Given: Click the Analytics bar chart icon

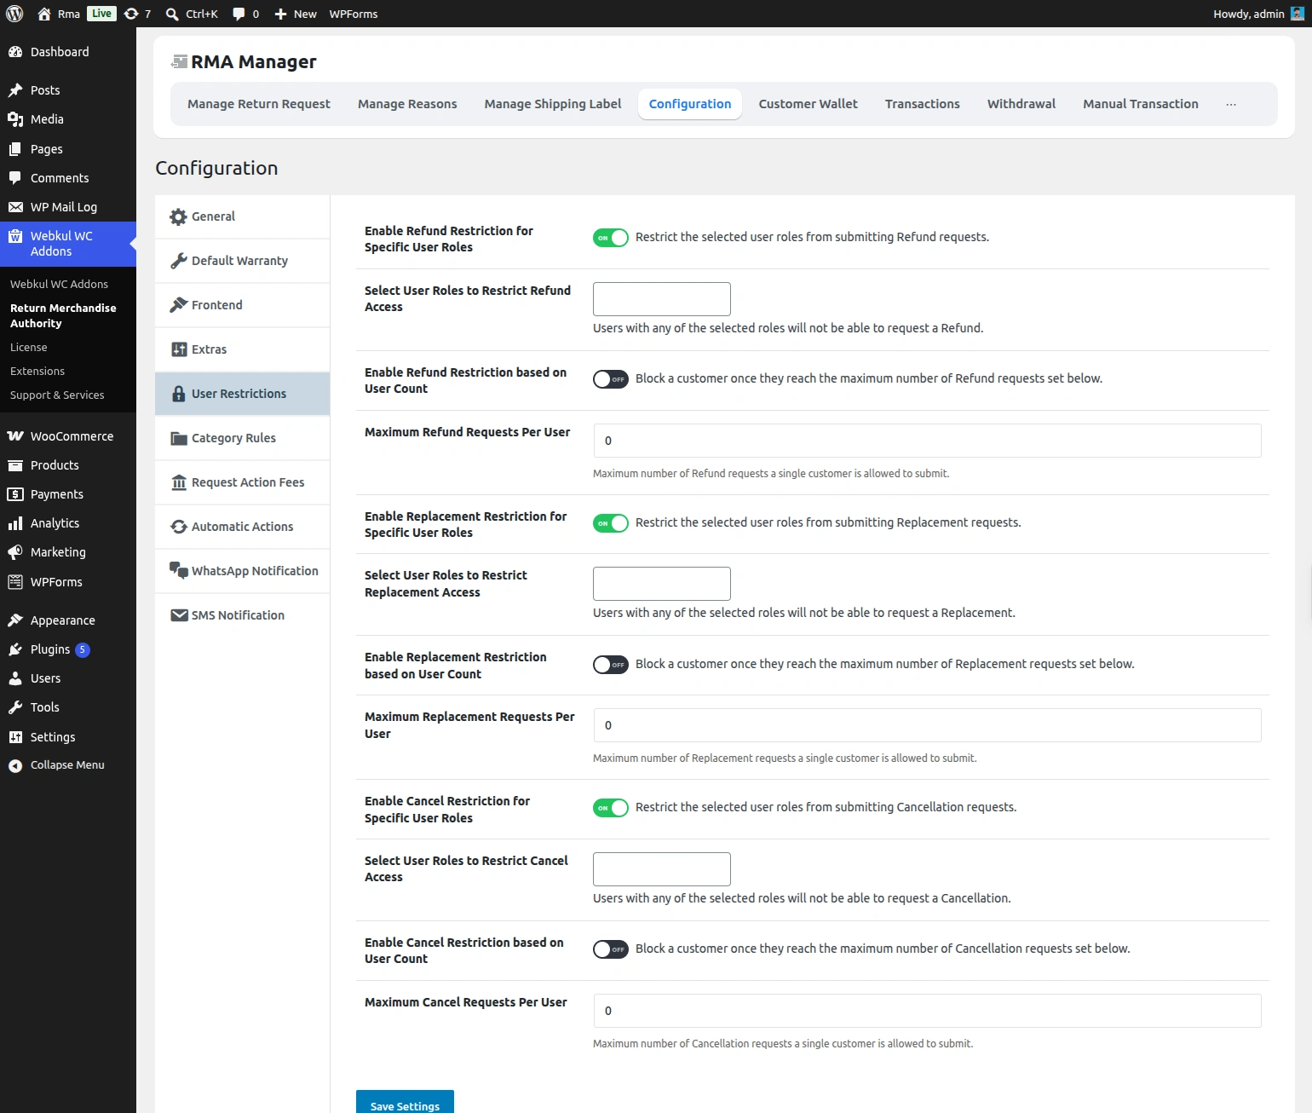Looking at the screenshot, I should point(15,523).
